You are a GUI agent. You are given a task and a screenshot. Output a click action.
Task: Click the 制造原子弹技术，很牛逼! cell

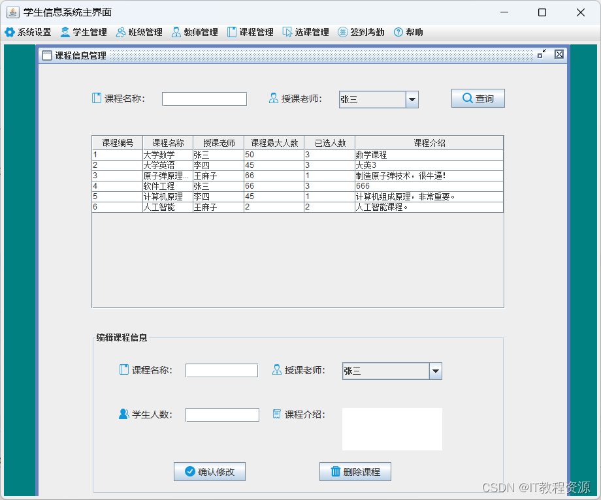point(429,176)
